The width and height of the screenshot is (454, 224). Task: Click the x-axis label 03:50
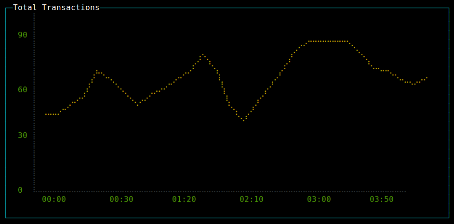(x=382, y=199)
